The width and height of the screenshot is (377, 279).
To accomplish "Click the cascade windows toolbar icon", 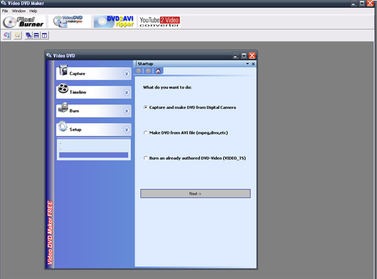I will [29, 36].
